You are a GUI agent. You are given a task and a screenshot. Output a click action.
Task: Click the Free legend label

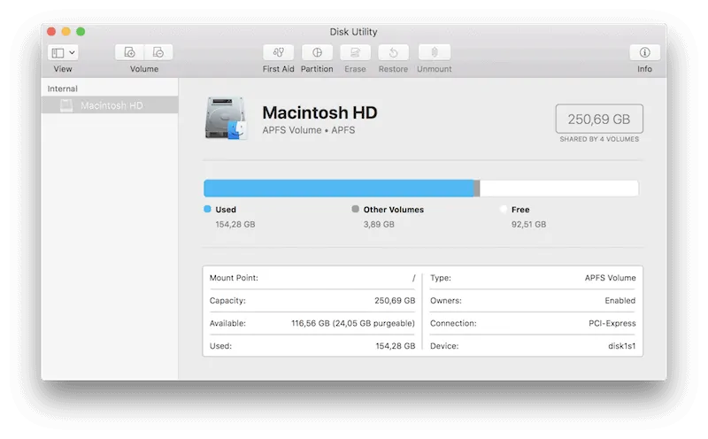click(520, 210)
